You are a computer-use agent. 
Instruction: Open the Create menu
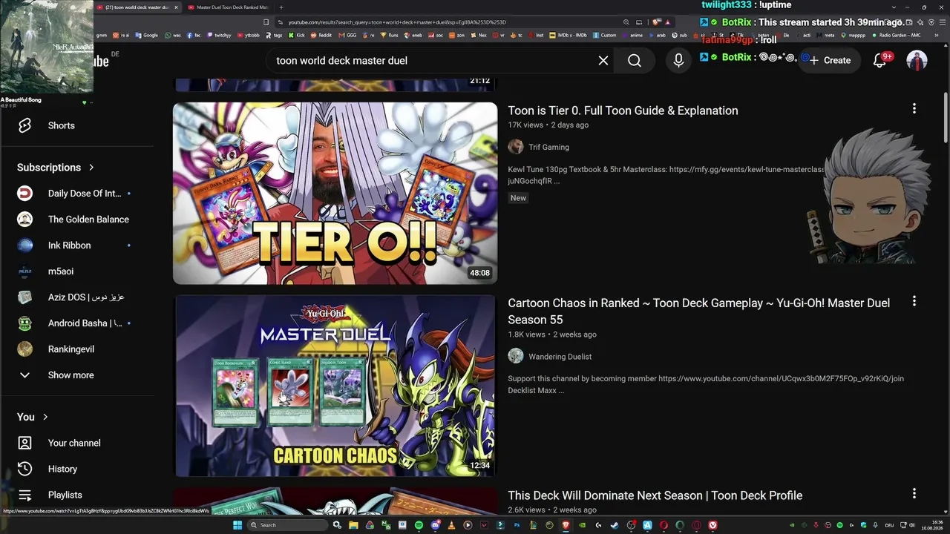click(x=829, y=61)
